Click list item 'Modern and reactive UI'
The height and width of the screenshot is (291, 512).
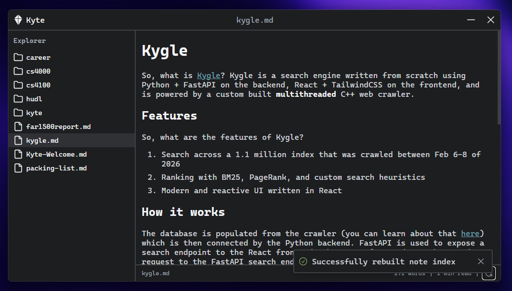[251, 191]
